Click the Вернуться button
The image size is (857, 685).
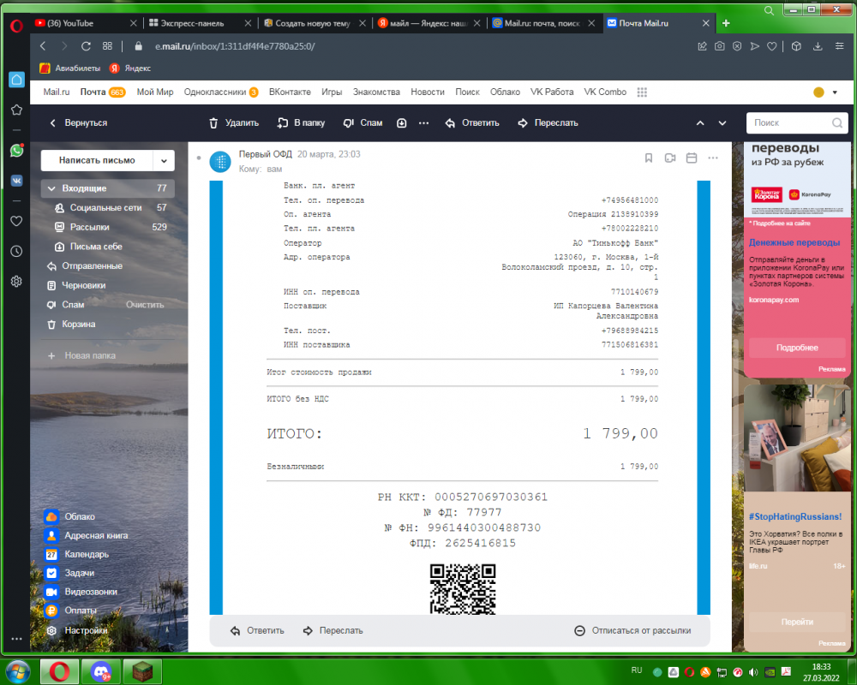(x=78, y=123)
